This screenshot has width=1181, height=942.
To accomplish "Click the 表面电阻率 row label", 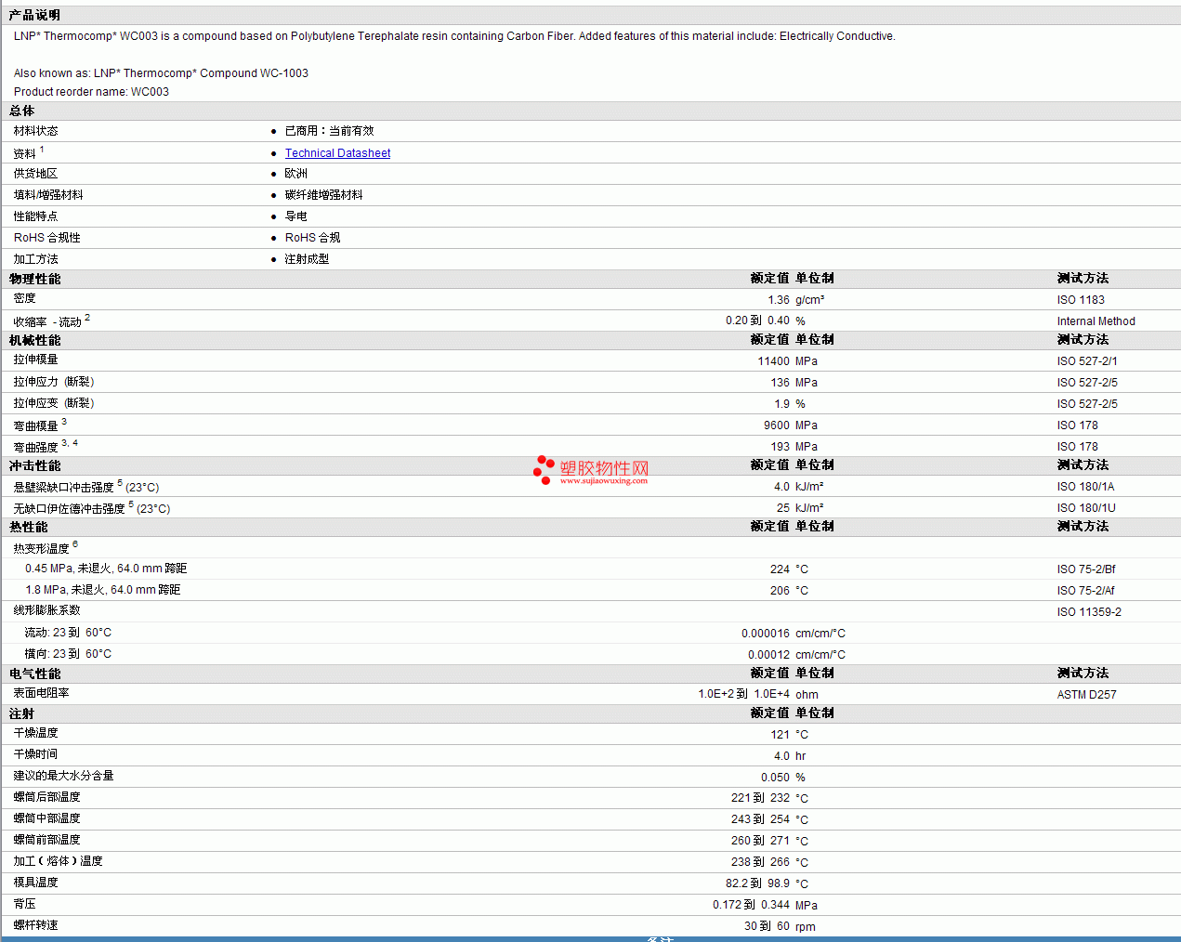I will point(42,693).
